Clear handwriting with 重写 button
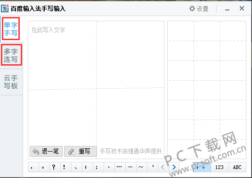Screen dimensions: 252x178 (81, 151)
